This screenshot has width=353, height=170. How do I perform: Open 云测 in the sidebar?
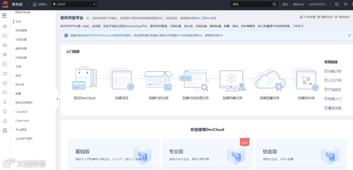tap(18, 67)
